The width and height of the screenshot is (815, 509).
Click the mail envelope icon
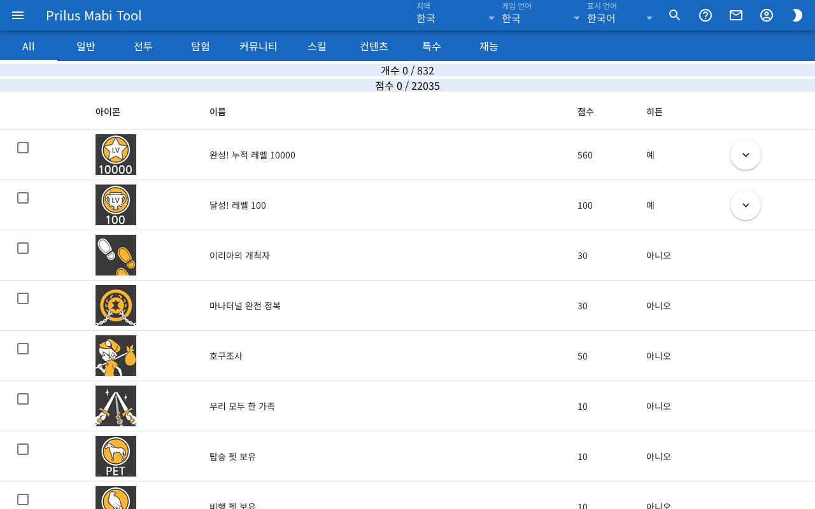[x=736, y=15]
